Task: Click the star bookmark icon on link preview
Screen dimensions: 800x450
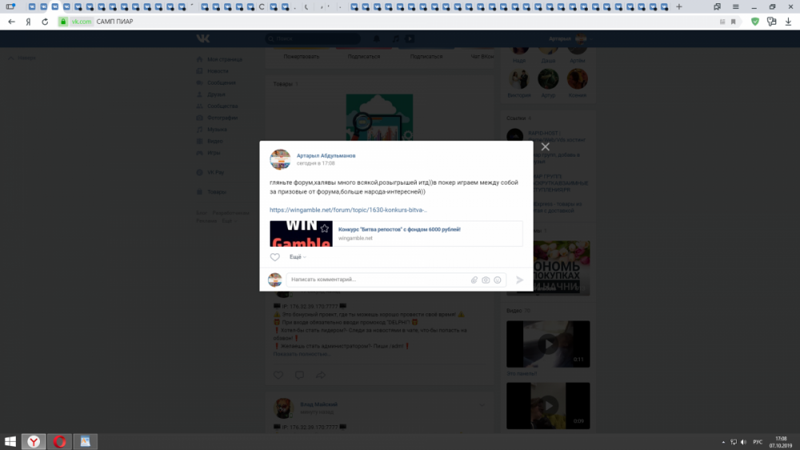Action: coord(324,229)
